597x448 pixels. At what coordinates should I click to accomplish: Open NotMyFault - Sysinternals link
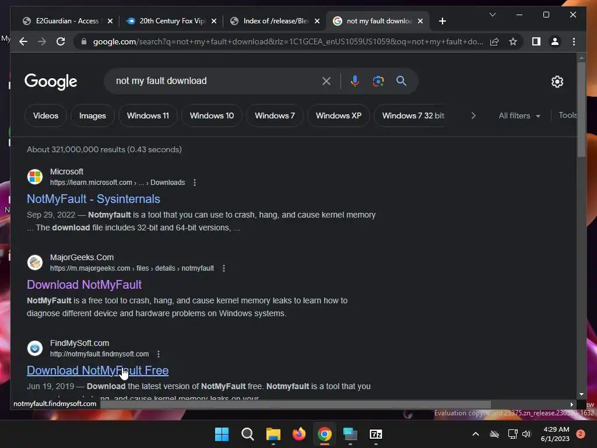coord(93,199)
